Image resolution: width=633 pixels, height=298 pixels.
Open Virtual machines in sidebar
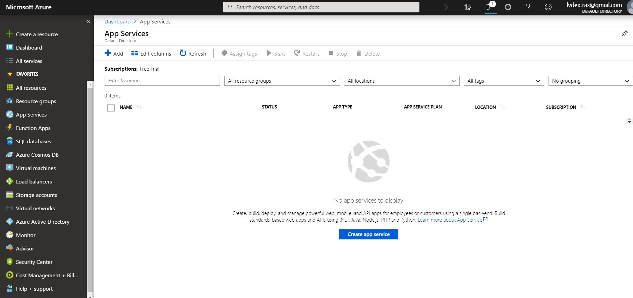pos(36,168)
